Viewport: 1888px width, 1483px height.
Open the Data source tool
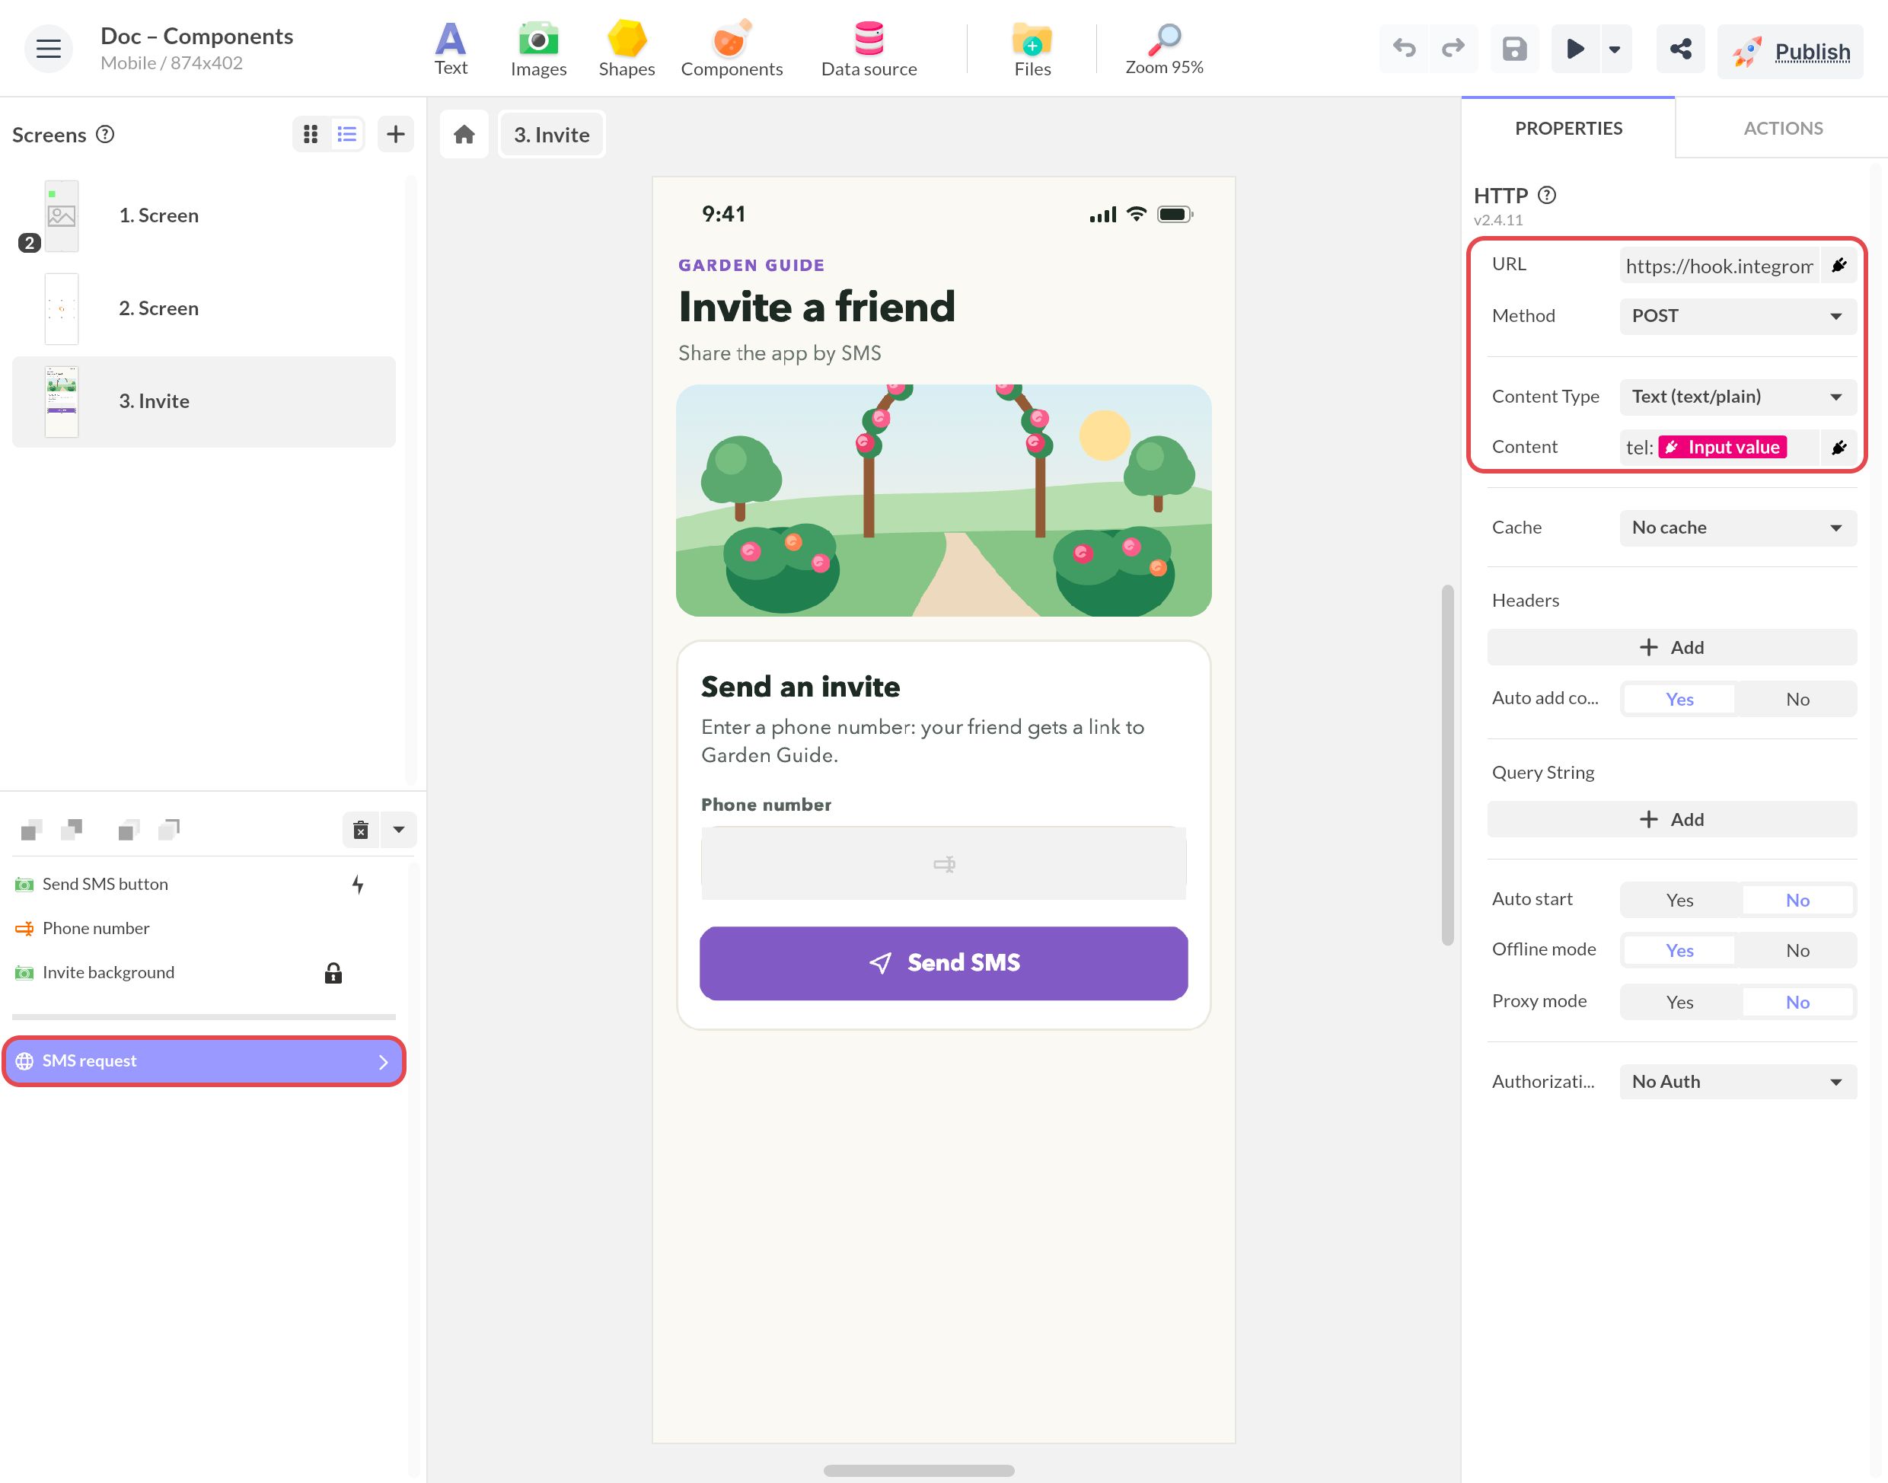(869, 49)
